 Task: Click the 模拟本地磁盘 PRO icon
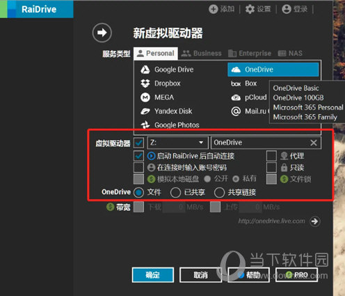point(151,179)
